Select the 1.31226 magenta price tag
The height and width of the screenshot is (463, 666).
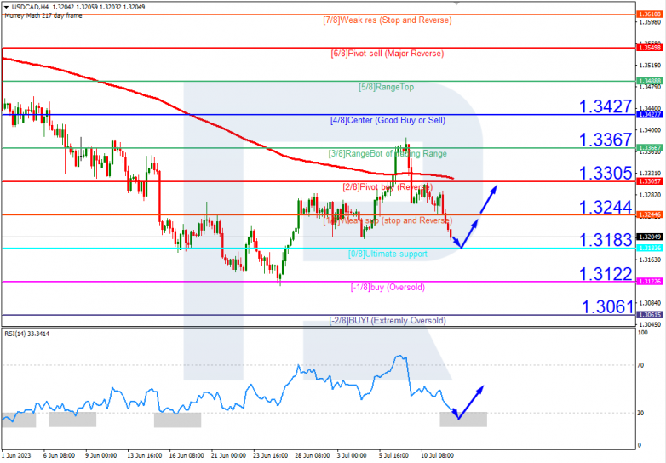point(650,282)
